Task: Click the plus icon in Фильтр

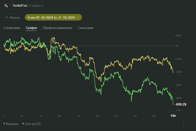Action: tap(7, 17)
